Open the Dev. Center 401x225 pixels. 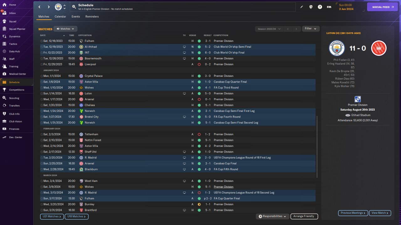coord(16,137)
